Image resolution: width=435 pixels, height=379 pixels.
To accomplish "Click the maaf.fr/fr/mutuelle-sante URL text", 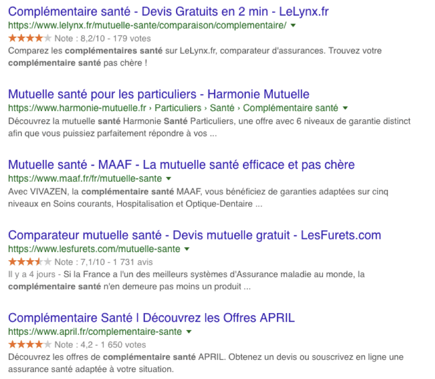I will pos(85,179).
